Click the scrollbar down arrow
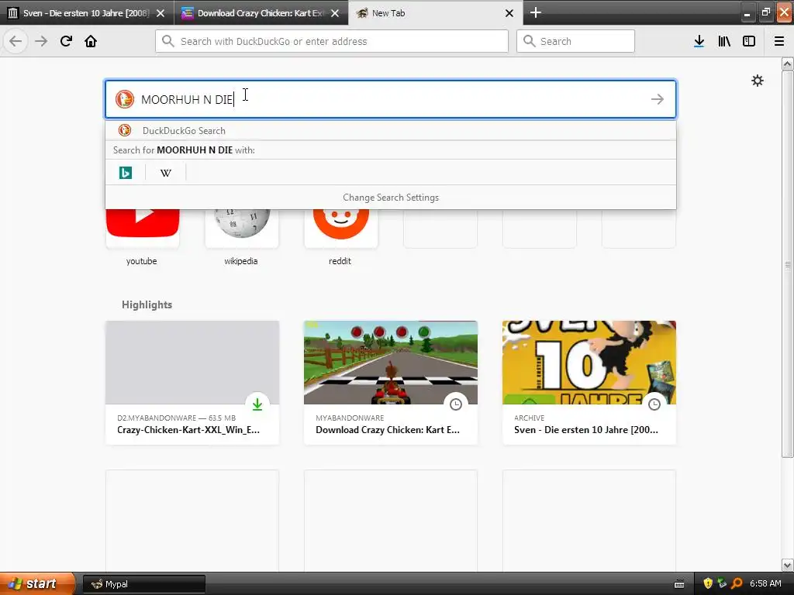This screenshot has height=595, width=794. pos(788,565)
